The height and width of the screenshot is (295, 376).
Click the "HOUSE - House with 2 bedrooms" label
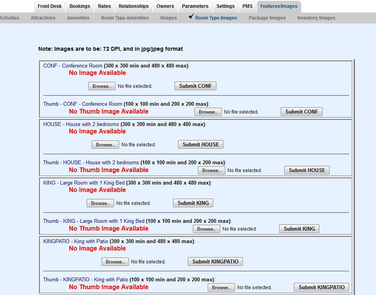click(x=81, y=124)
